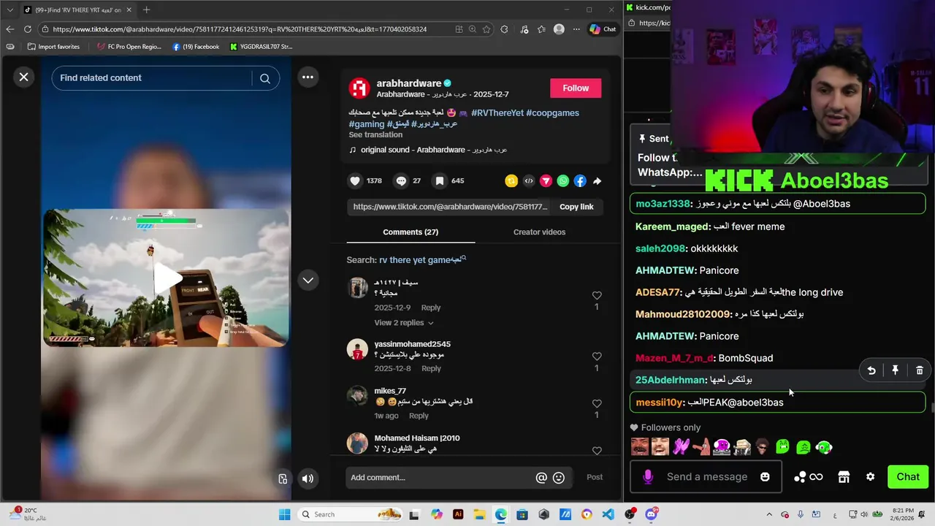Viewport: 935px width, 526px height.
Task: Click the browser address bar URL
Action: click(x=240, y=29)
